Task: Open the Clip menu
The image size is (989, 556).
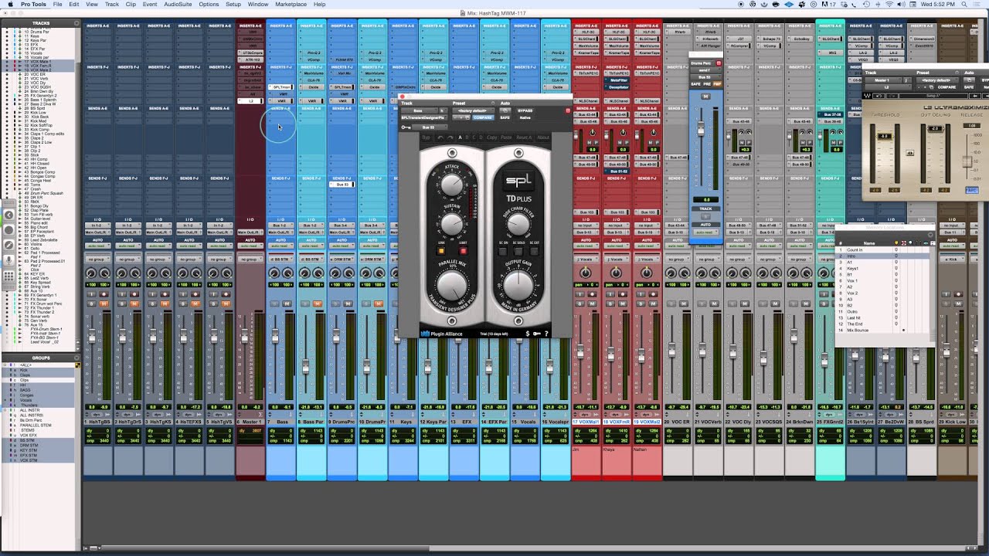Action: (x=131, y=5)
